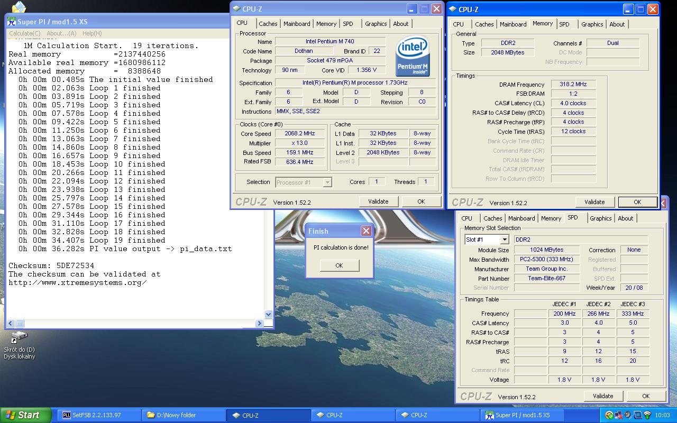Click the 'http://www.xtremesystems.org/' text in Super PI
The image size is (677, 423).
[78, 282]
